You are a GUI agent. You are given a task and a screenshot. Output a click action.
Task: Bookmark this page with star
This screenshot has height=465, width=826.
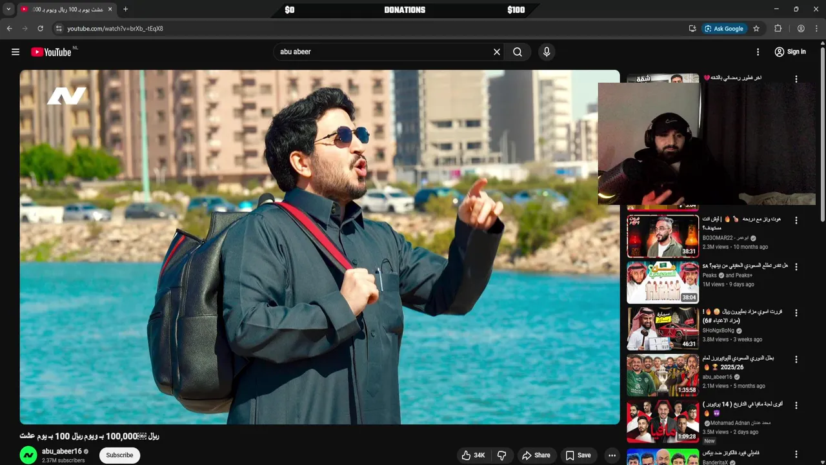[x=756, y=28]
